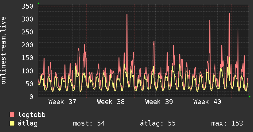This screenshot has height=132, width=253.
Task: Select the legtöbb legend label
Action: pos(32,115)
